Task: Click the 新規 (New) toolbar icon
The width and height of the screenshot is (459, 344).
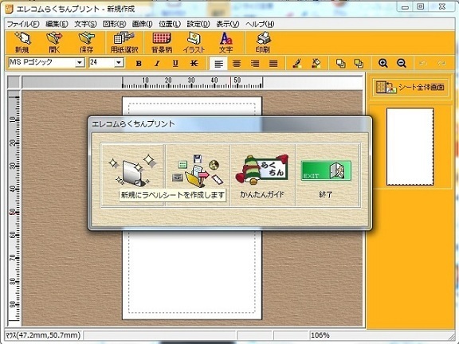Action: 22,43
